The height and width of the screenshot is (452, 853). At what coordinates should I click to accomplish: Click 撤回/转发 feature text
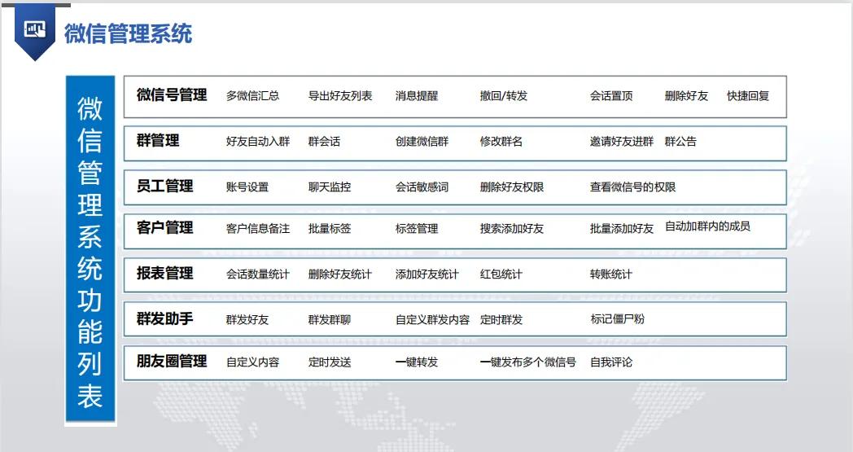[503, 96]
